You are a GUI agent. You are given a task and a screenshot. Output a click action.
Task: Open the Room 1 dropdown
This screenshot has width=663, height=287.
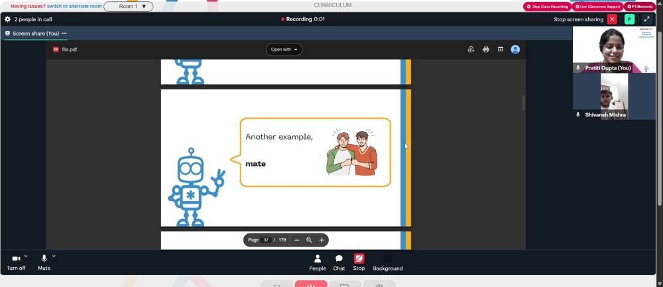(129, 7)
